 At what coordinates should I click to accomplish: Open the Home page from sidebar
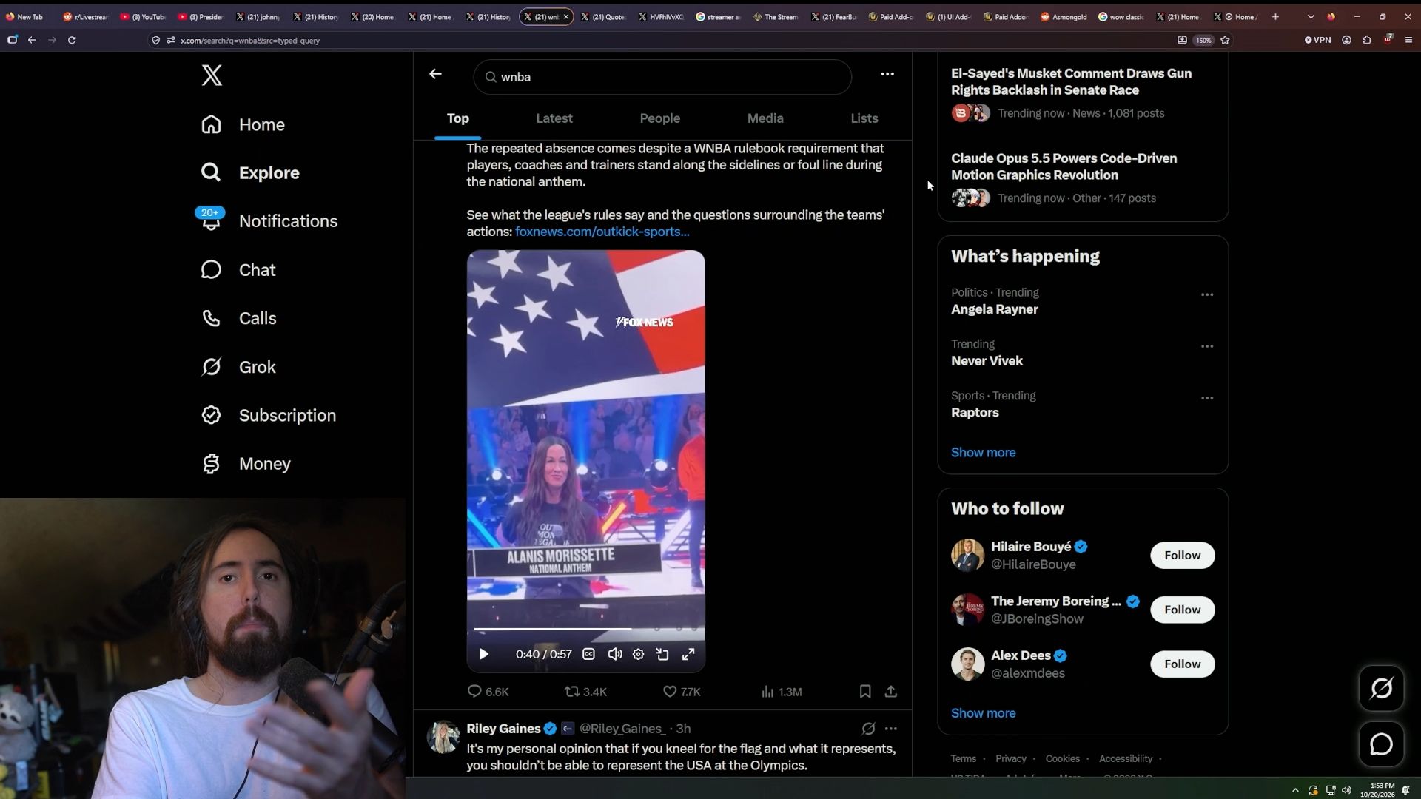243,124
